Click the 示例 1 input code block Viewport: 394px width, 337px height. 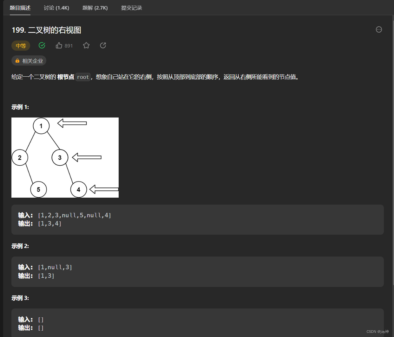click(75, 215)
